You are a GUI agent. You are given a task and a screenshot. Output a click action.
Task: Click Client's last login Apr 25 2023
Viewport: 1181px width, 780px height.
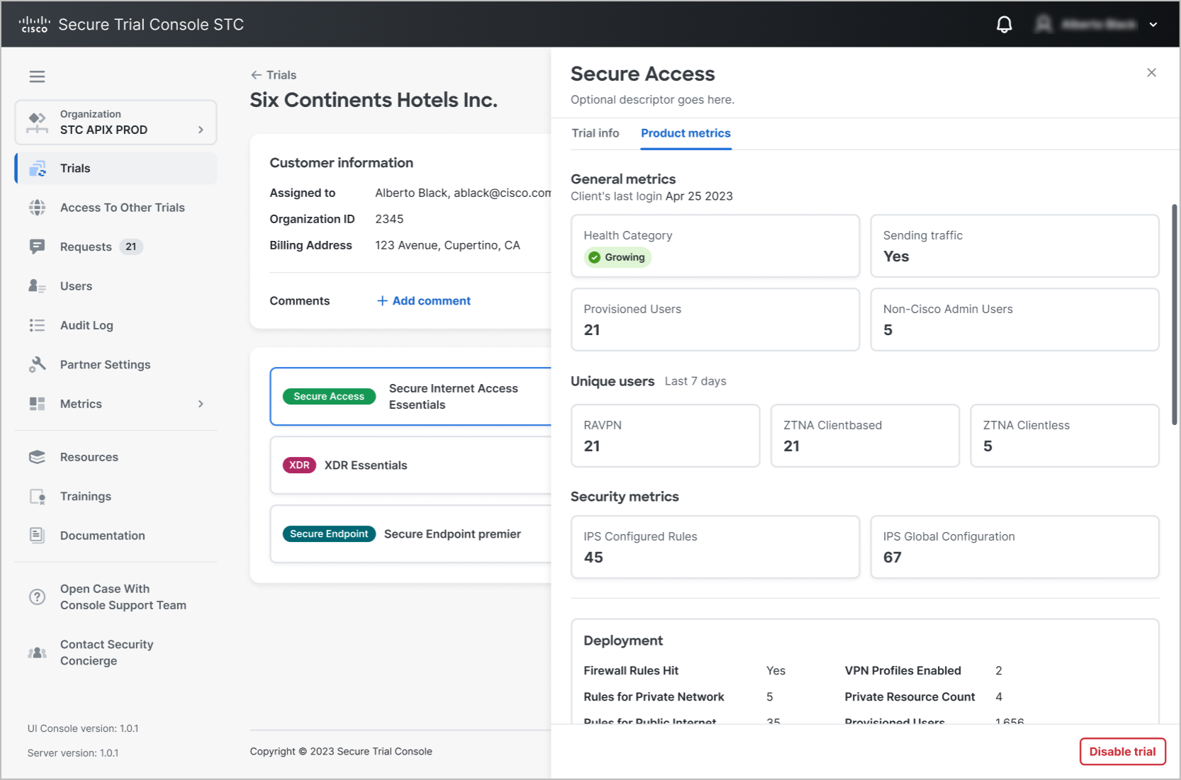[651, 196]
